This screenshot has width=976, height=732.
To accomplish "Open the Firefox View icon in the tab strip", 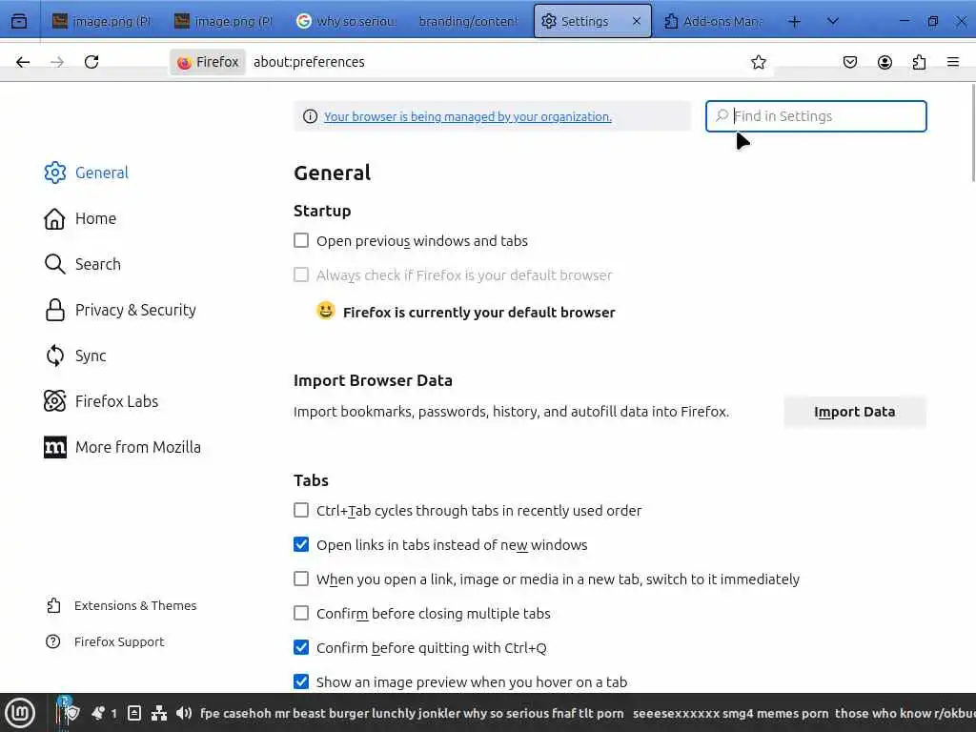I will pos(19,21).
